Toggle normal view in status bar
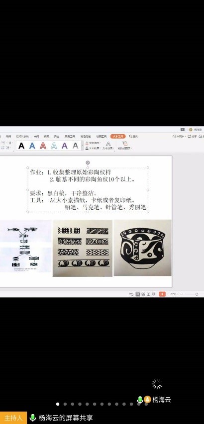The image size is (204, 424). [138, 294]
